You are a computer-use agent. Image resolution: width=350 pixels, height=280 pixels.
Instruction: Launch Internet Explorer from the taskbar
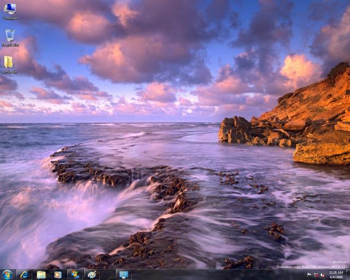(x=24, y=274)
